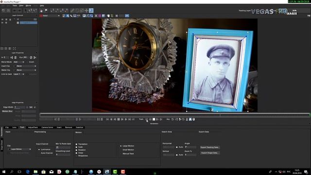Track forward one frame
311x175 pixels.
click(157, 119)
